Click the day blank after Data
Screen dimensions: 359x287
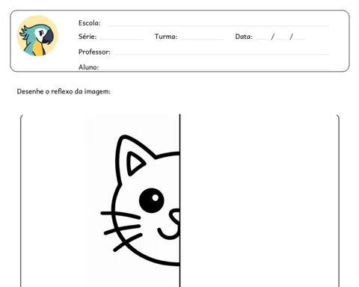[x=262, y=39]
